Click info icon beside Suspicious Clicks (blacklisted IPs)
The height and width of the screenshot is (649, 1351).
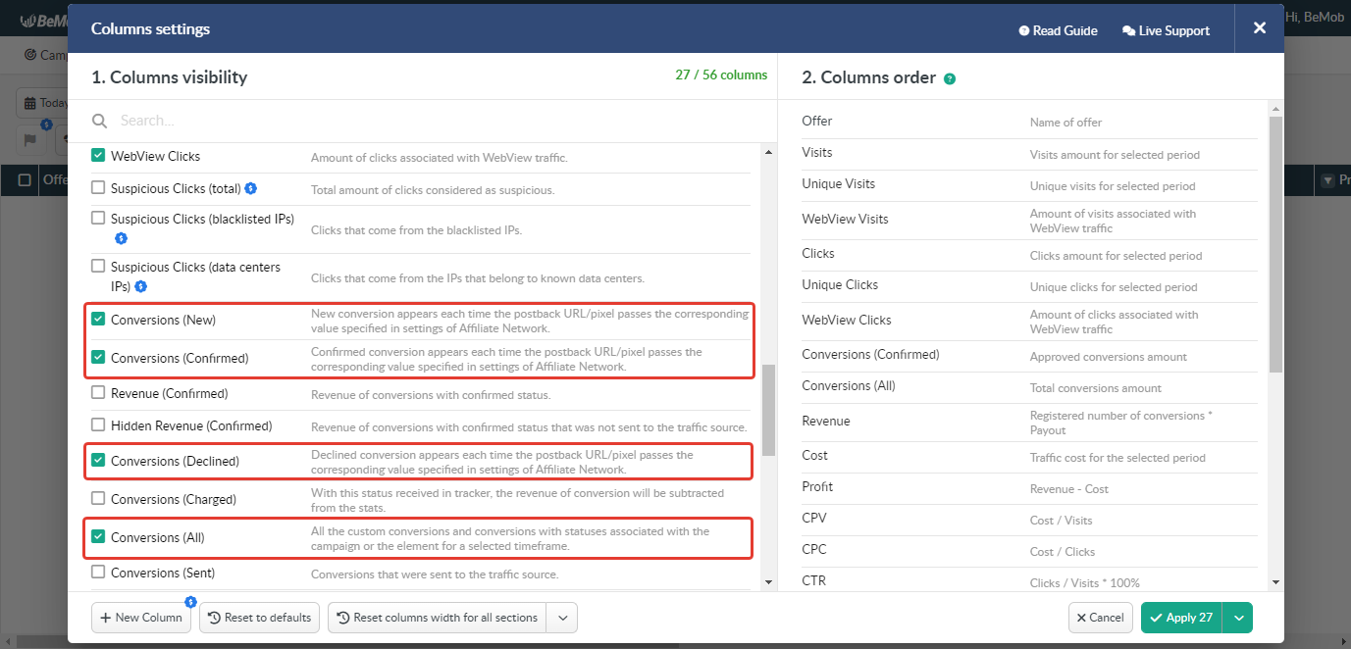tap(121, 238)
